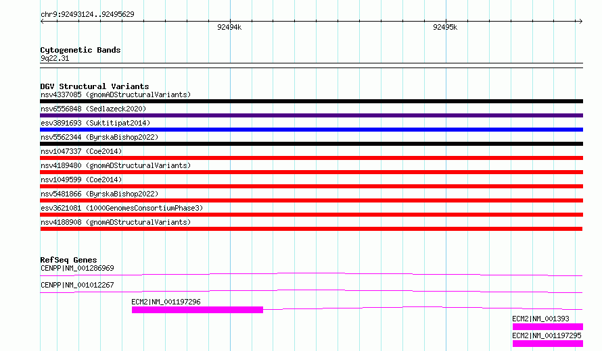Click the left arrowhead of the ruler

click(x=42, y=22)
